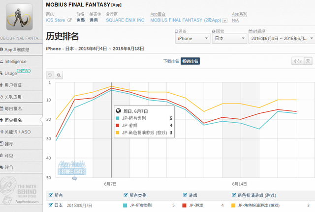The image size is (315, 212).
Task: Open the 日本 country dropdown
Action: [x=228, y=38]
